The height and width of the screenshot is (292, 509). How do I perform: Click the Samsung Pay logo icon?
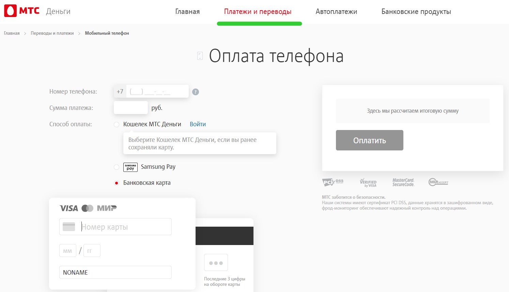(x=130, y=167)
